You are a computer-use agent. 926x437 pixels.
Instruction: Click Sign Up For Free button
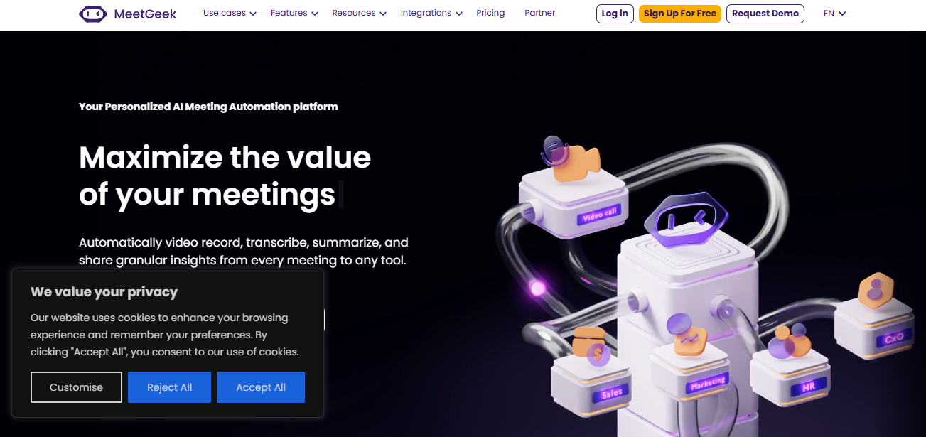pyautogui.click(x=680, y=14)
